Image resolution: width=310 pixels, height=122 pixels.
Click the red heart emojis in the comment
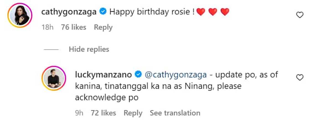[x=212, y=12]
